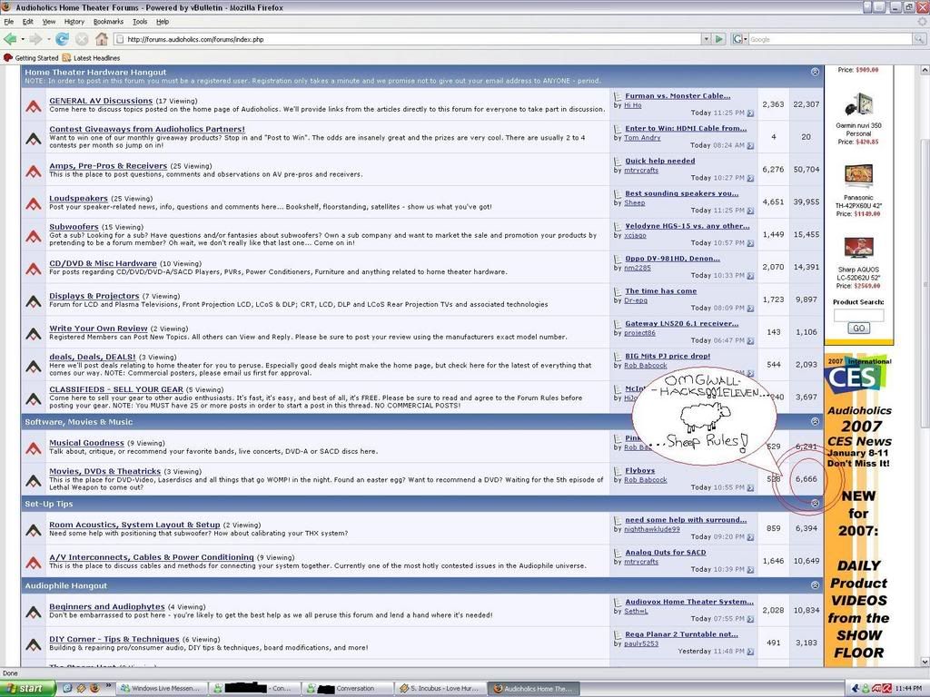Click the Contest Giveaways forum status icon
The width and height of the screenshot is (930, 697).
34,139
